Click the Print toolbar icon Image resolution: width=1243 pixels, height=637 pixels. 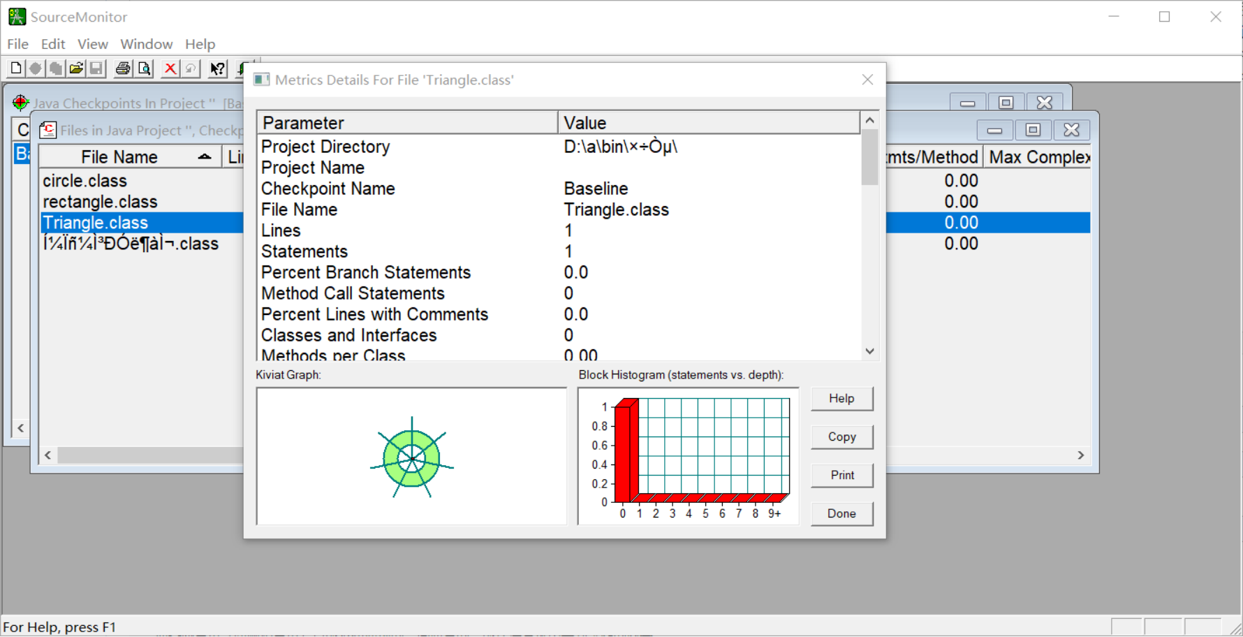tap(123, 68)
